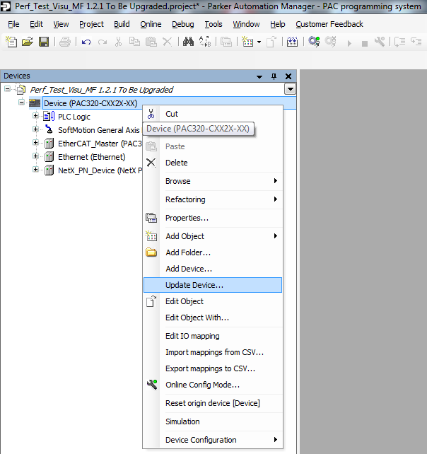Click the Open Project folder icon
The image size is (427, 454).
(28, 42)
